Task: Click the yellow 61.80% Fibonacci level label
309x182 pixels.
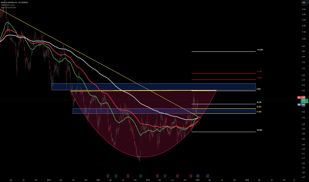Action: [259, 112]
